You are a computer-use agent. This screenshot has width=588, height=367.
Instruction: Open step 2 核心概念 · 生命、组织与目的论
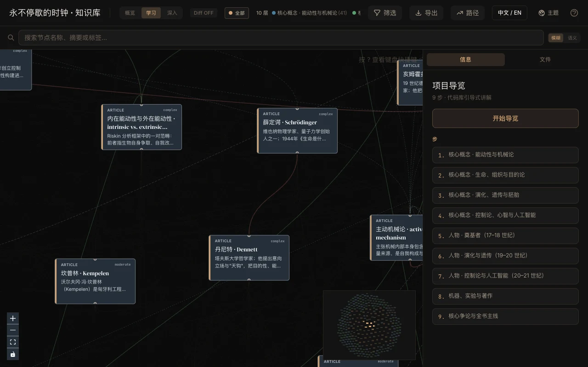click(505, 175)
